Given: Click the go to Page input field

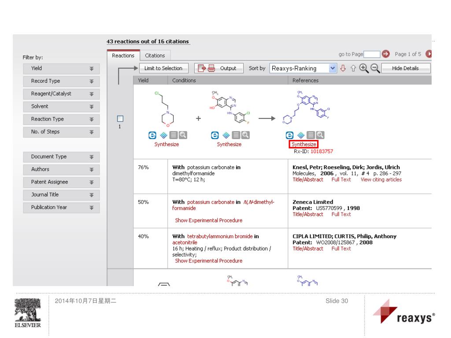Looking at the screenshot, I should pos(372,54).
